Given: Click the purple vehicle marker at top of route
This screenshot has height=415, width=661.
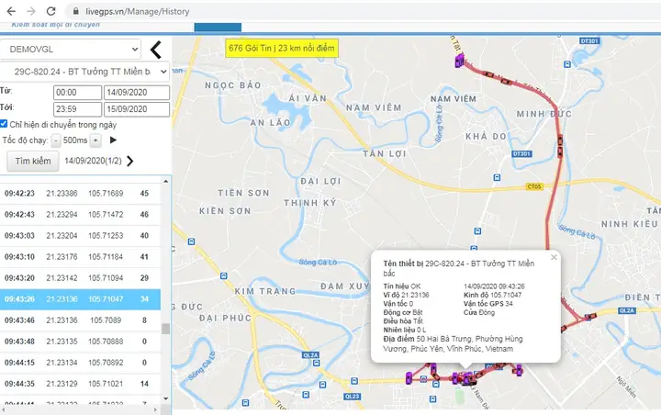Looking at the screenshot, I should point(458,62).
